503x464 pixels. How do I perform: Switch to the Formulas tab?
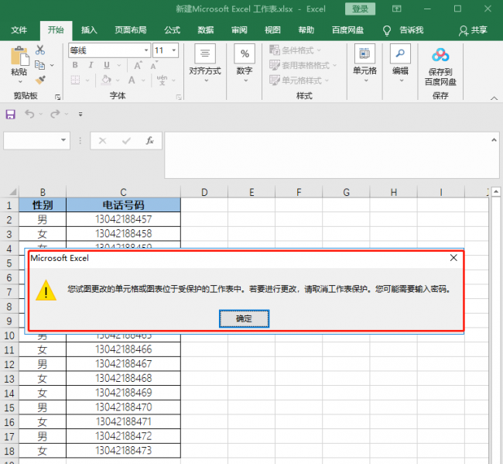tap(173, 30)
